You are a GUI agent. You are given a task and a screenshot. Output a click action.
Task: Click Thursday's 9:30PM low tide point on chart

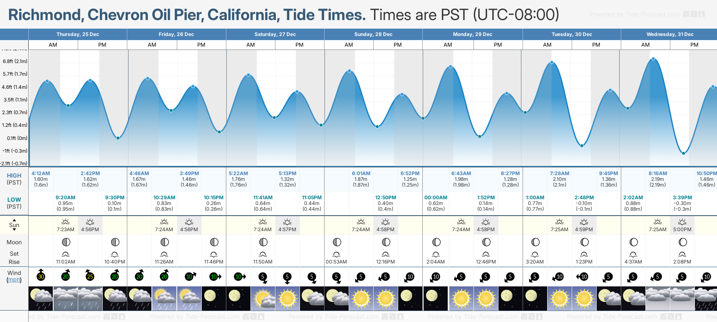[118, 138]
